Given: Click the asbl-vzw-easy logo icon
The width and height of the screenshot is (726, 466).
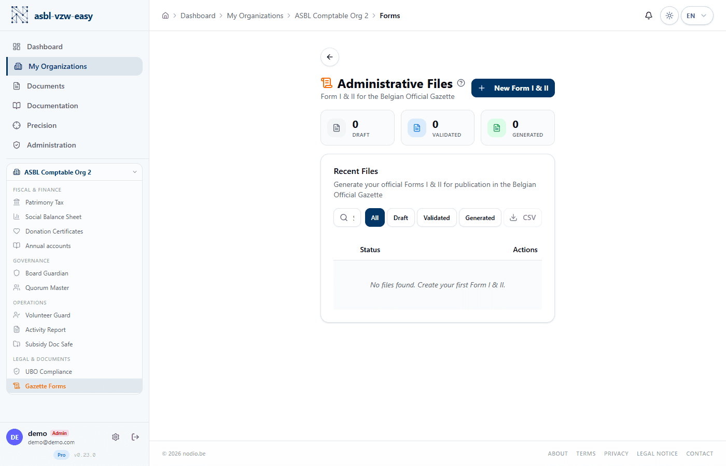Looking at the screenshot, I should click(20, 15).
